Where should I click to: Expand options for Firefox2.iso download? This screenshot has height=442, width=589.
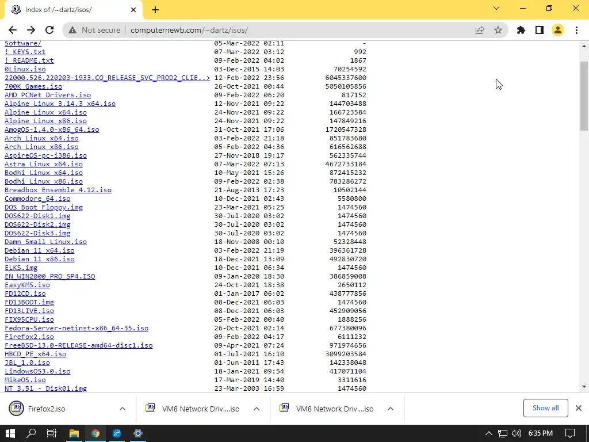(x=123, y=409)
